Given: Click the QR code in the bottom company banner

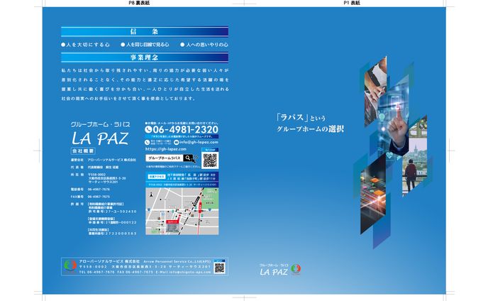Looking at the screenshot, I should [x=220, y=268].
